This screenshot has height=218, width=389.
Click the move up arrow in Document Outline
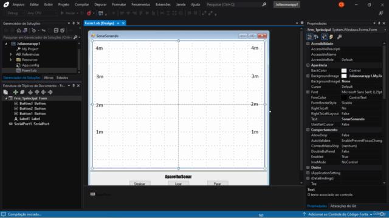37,92
